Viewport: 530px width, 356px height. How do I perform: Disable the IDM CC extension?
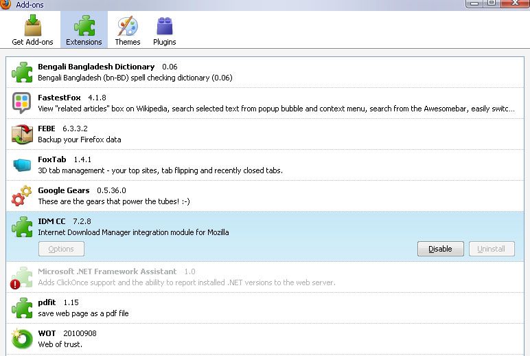pos(441,249)
